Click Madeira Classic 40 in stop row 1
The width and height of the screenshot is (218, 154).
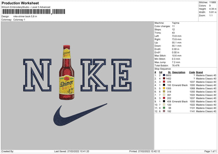click(206, 75)
